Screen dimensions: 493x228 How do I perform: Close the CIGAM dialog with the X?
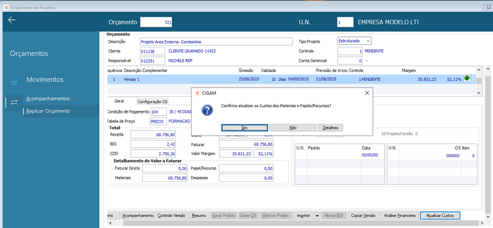(367, 93)
